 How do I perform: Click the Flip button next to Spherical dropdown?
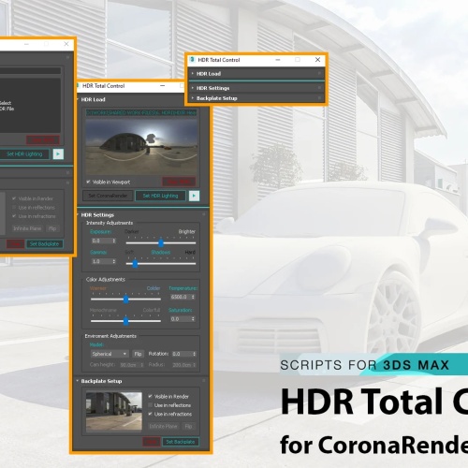(138, 354)
